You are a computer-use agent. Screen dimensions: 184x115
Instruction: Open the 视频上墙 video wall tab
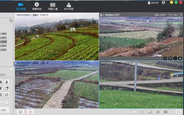pyautogui.click(x=53, y=6)
